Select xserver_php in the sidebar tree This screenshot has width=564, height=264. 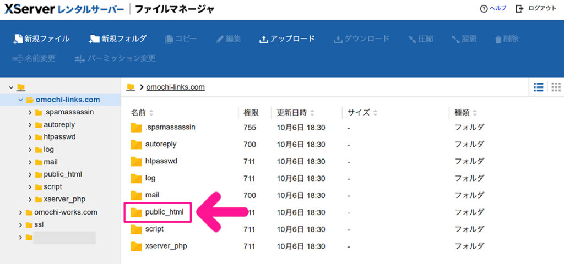coord(64,199)
